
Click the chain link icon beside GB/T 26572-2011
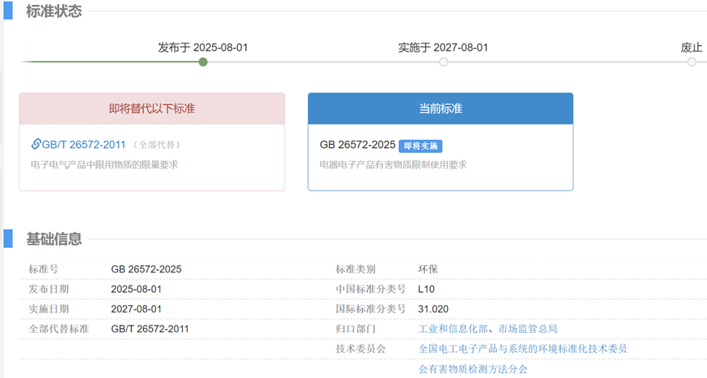pos(36,144)
